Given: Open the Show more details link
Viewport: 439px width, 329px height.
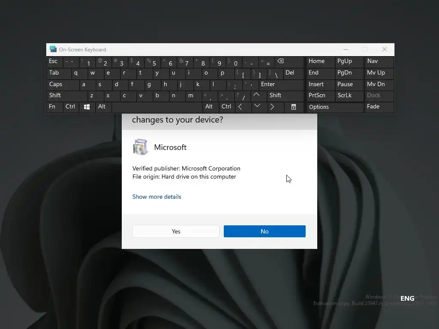Looking at the screenshot, I should click(x=157, y=197).
